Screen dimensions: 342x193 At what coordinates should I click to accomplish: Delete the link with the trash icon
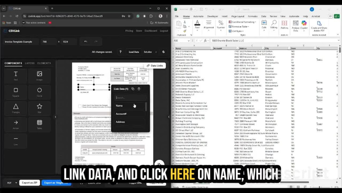coord(139,89)
